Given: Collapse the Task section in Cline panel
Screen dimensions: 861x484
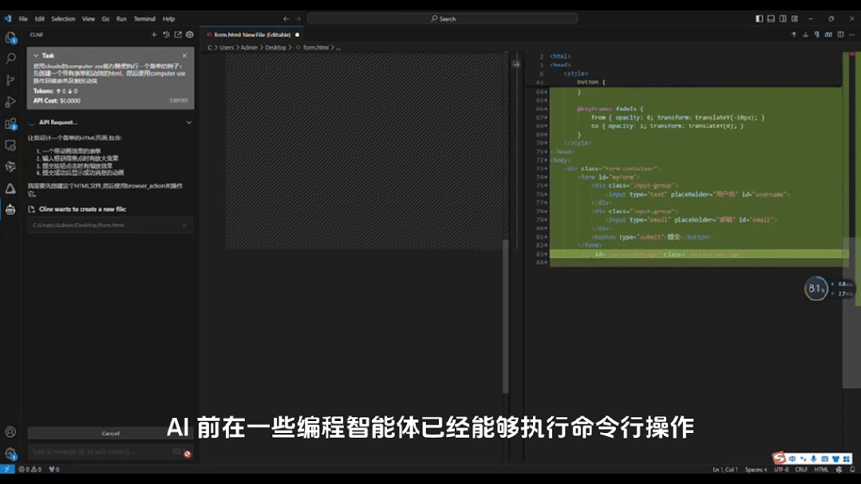Looking at the screenshot, I should pyautogui.click(x=38, y=55).
